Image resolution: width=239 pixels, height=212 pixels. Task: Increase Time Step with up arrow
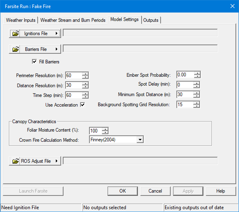[x=85, y=93]
